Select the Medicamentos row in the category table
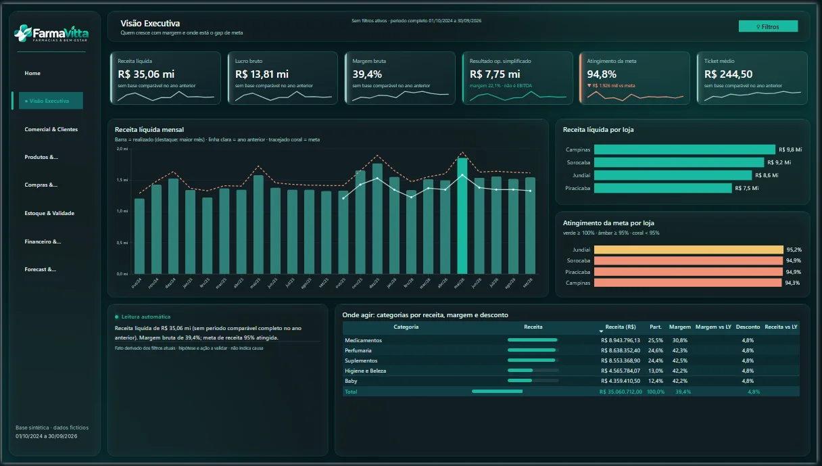 (x=571, y=340)
